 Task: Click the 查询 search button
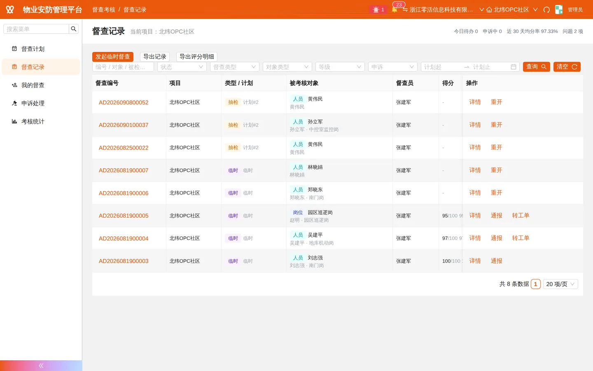point(537,67)
